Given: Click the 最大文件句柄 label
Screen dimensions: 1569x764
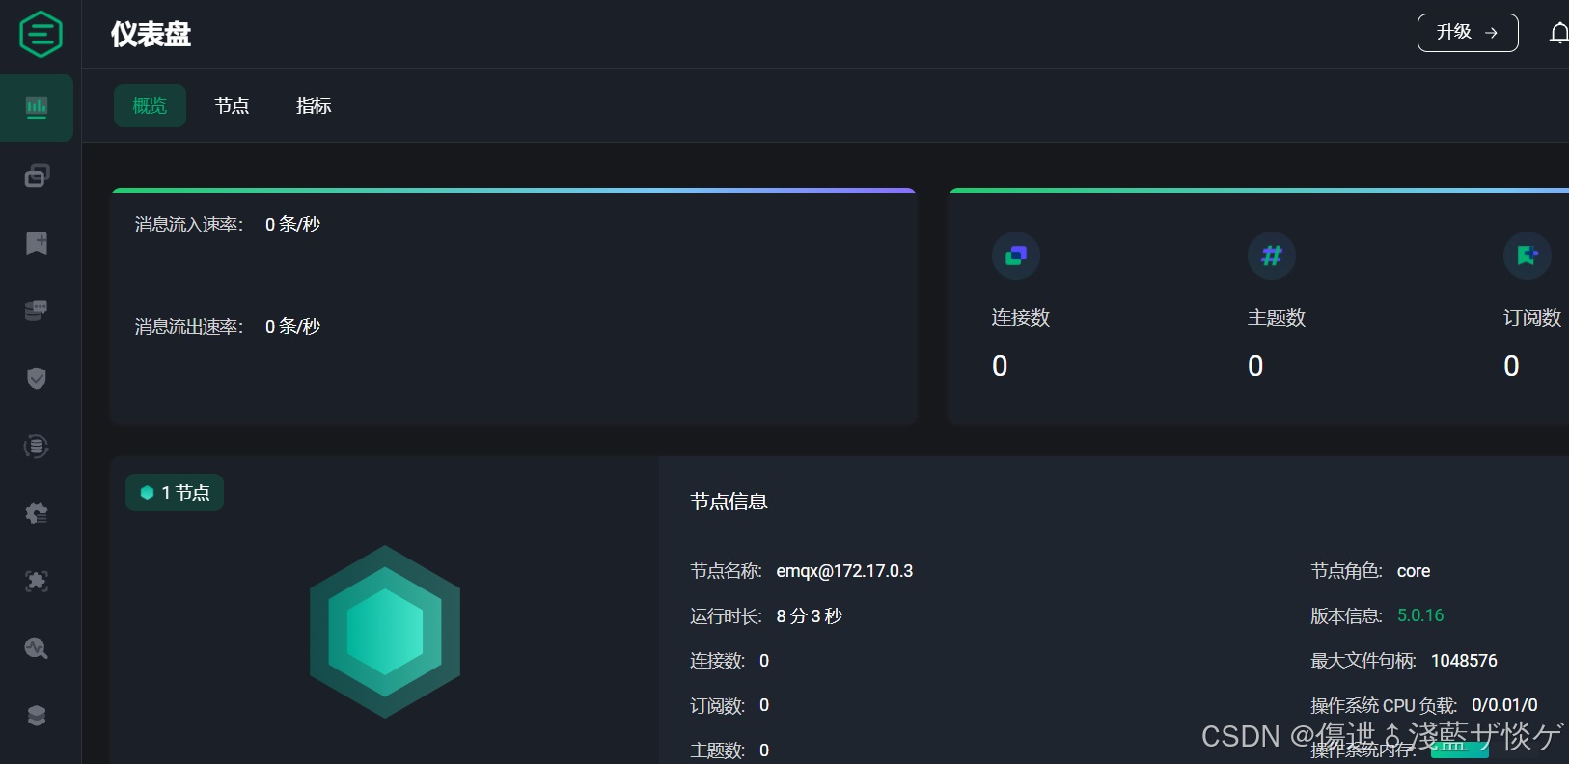Looking at the screenshot, I should 1363,661.
